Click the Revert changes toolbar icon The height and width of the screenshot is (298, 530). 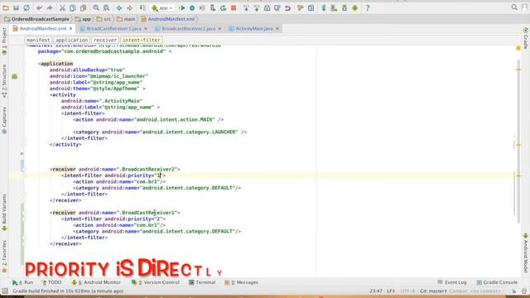pyautogui.click(x=287, y=7)
